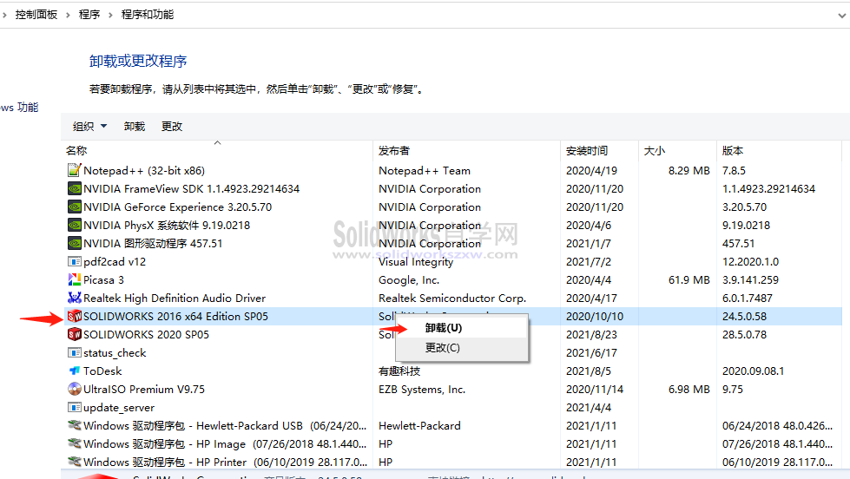The width and height of the screenshot is (850, 479).
Task: Click publisher 有趣科技 cell
Action: tap(399, 371)
